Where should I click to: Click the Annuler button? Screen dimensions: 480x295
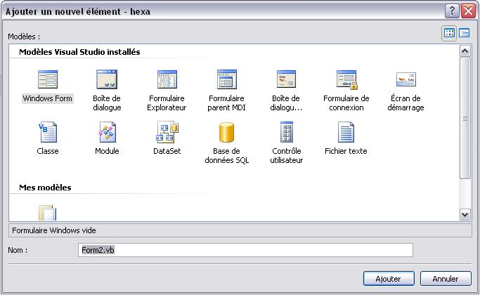(x=446, y=279)
